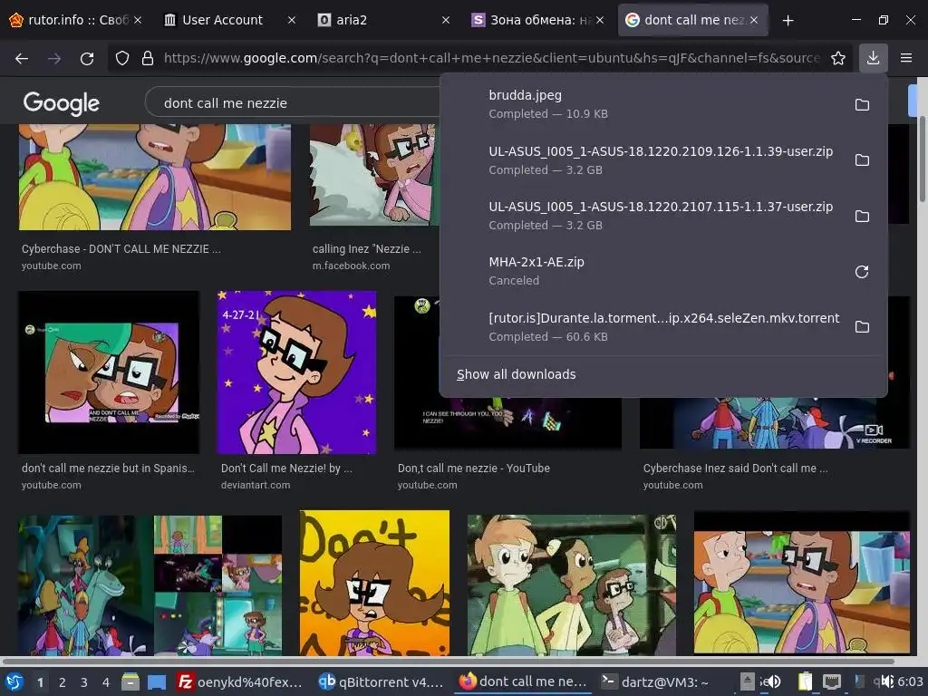The width and height of the screenshot is (928, 696).
Task: Close the Зона обмена tab
Action: tap(600, 20)
